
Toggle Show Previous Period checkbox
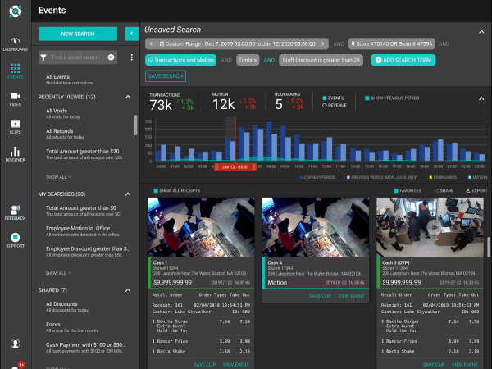click(x=367, y=98)
